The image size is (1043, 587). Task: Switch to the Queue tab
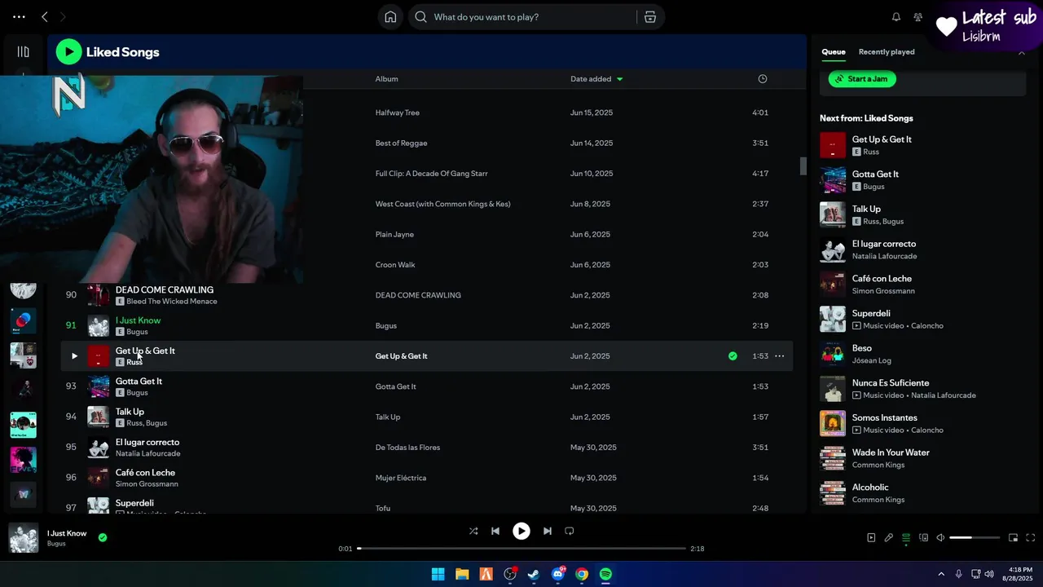[x=834, y=52]
